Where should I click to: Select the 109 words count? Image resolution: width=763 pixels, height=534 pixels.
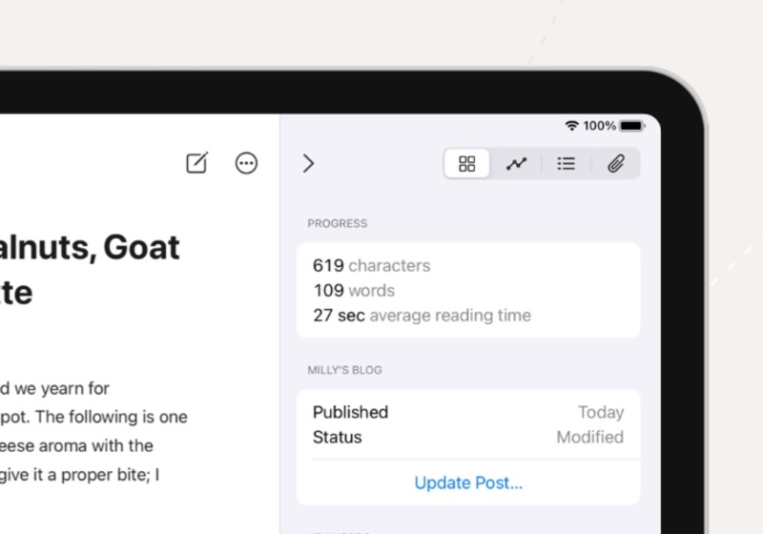(x=354, y=290)
